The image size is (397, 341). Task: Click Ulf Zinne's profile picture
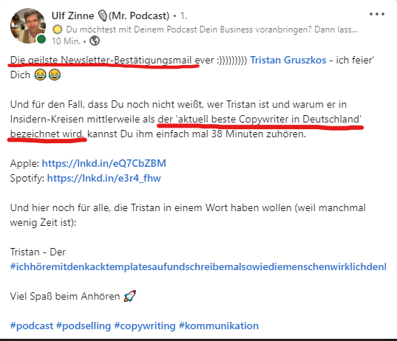(x=28, y=26)
